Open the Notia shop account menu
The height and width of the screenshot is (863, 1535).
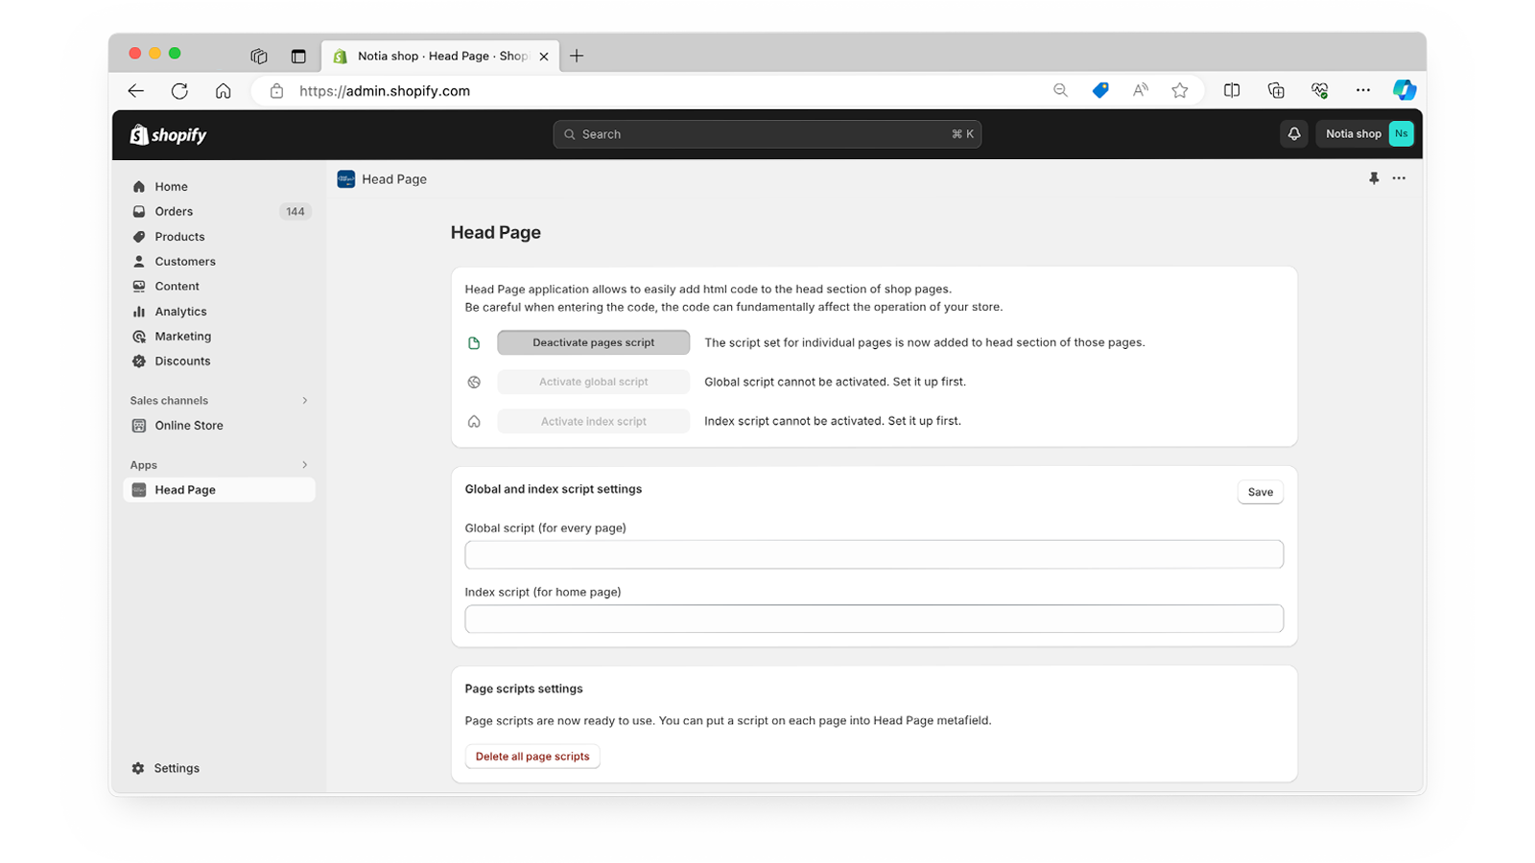point(1368,134)
